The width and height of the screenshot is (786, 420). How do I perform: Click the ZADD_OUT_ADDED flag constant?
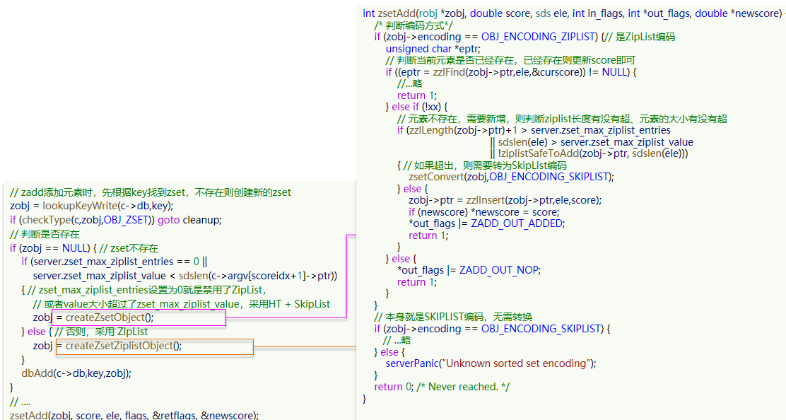(x=517, y=223)
